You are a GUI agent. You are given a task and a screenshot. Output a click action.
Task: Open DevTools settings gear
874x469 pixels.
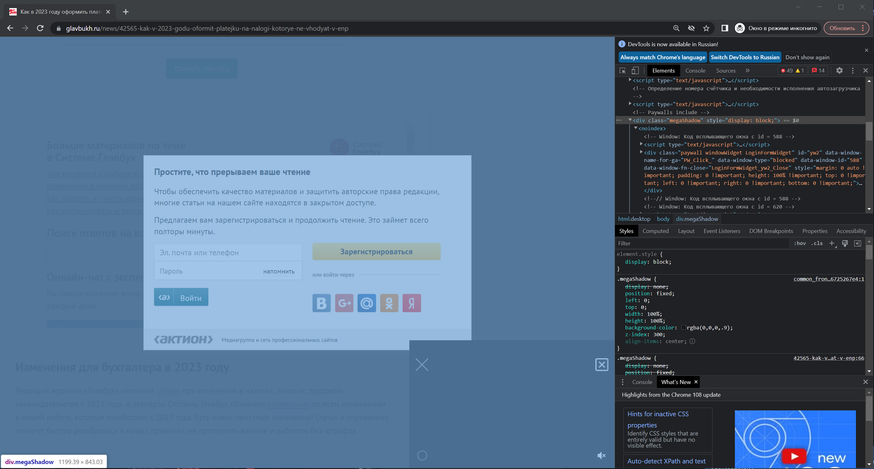(x=839, y=71)
